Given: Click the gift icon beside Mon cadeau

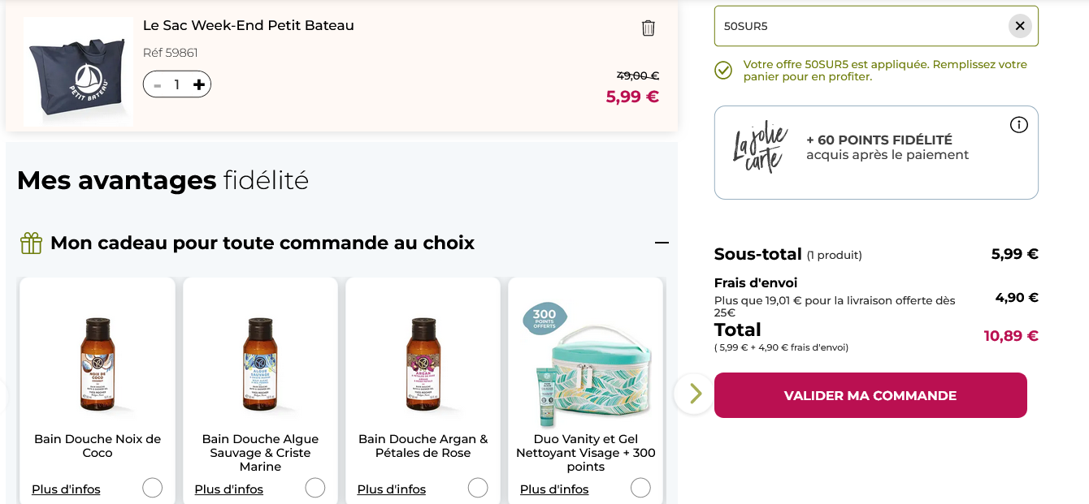Looking at the screenshot, I should (x=30, y=242).
